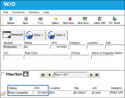125x98 pixels.
Task: Click the Work In Progress Status field
Action: (103, 57)
